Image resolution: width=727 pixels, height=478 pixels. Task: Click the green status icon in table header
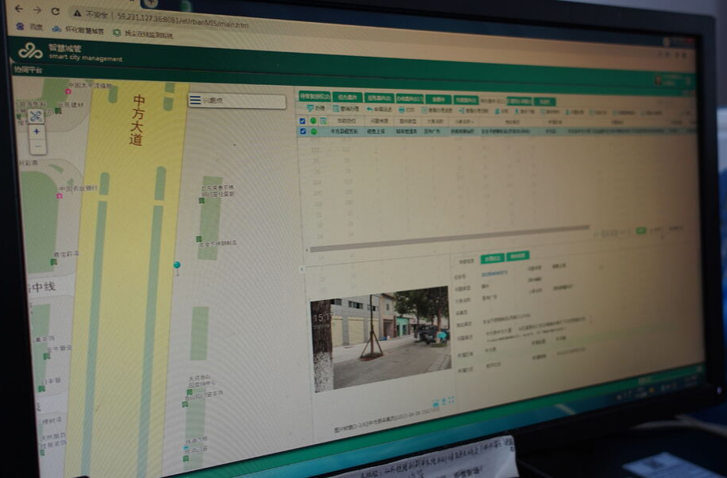click(x=313, y=121)
